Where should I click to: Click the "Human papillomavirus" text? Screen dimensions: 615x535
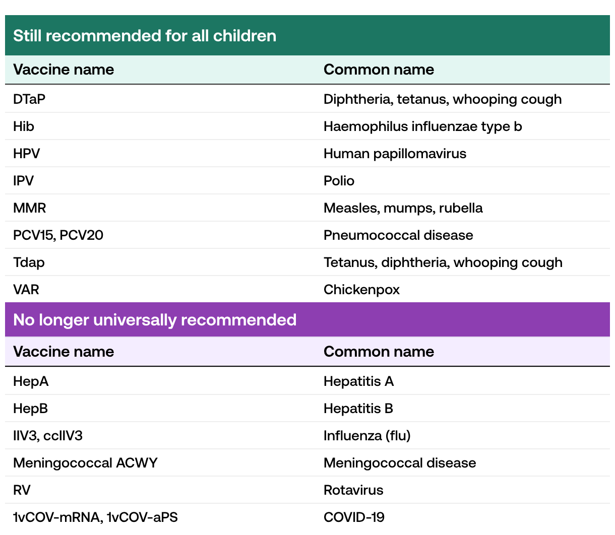(395, 154)
